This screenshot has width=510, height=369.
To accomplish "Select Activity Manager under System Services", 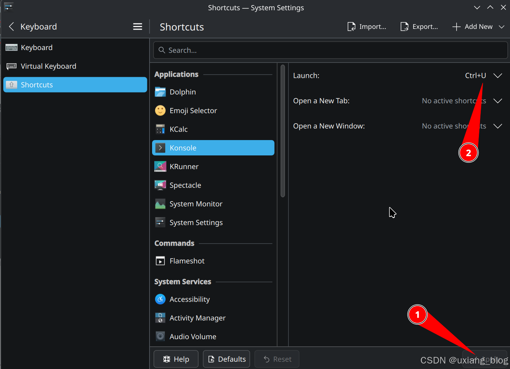I will point(213,318).
